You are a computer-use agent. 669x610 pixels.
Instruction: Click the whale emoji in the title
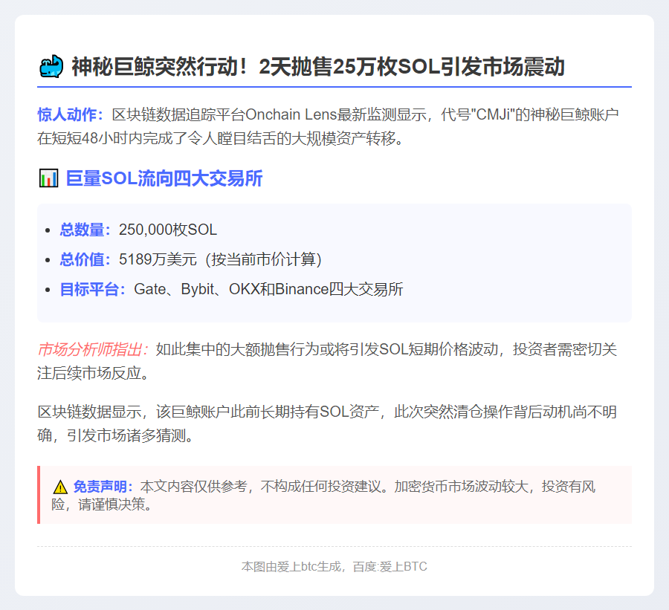tap(51, 67)
